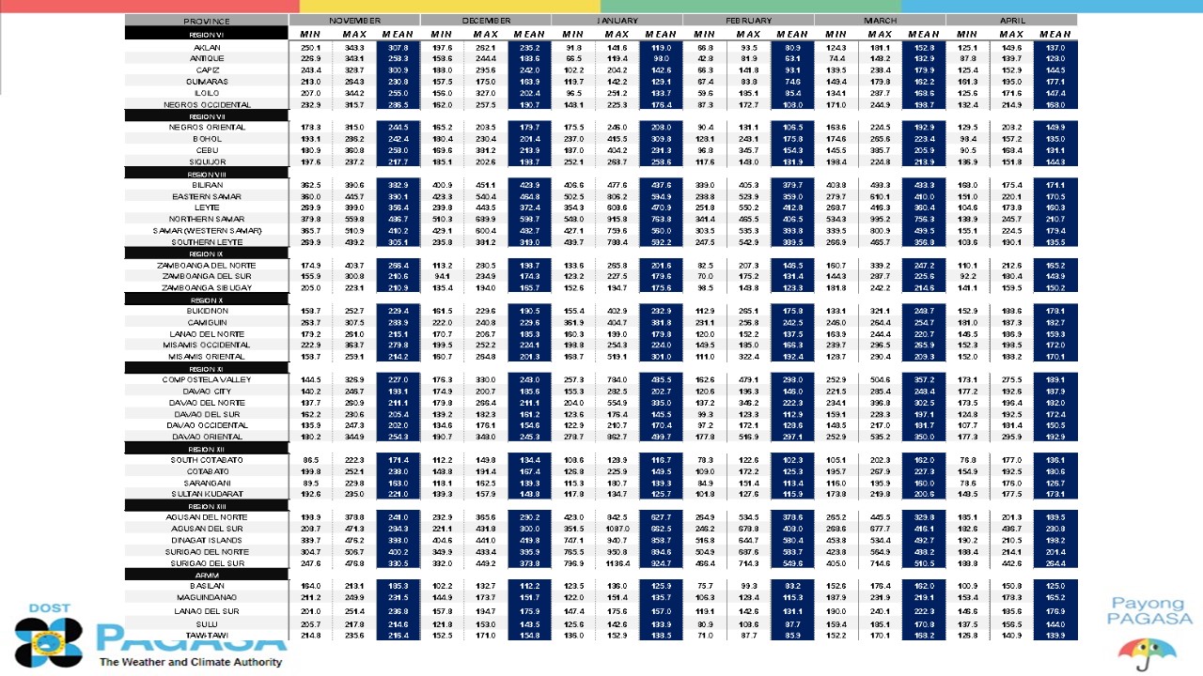Select the EASTERN SAMAR row label
1203x676 pixels.
click(207, 196)
